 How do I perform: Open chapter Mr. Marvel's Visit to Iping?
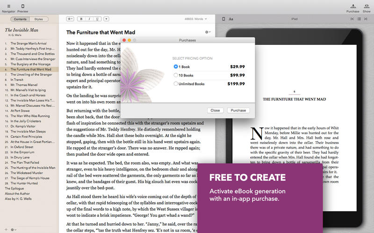click(x=29, y=90)
